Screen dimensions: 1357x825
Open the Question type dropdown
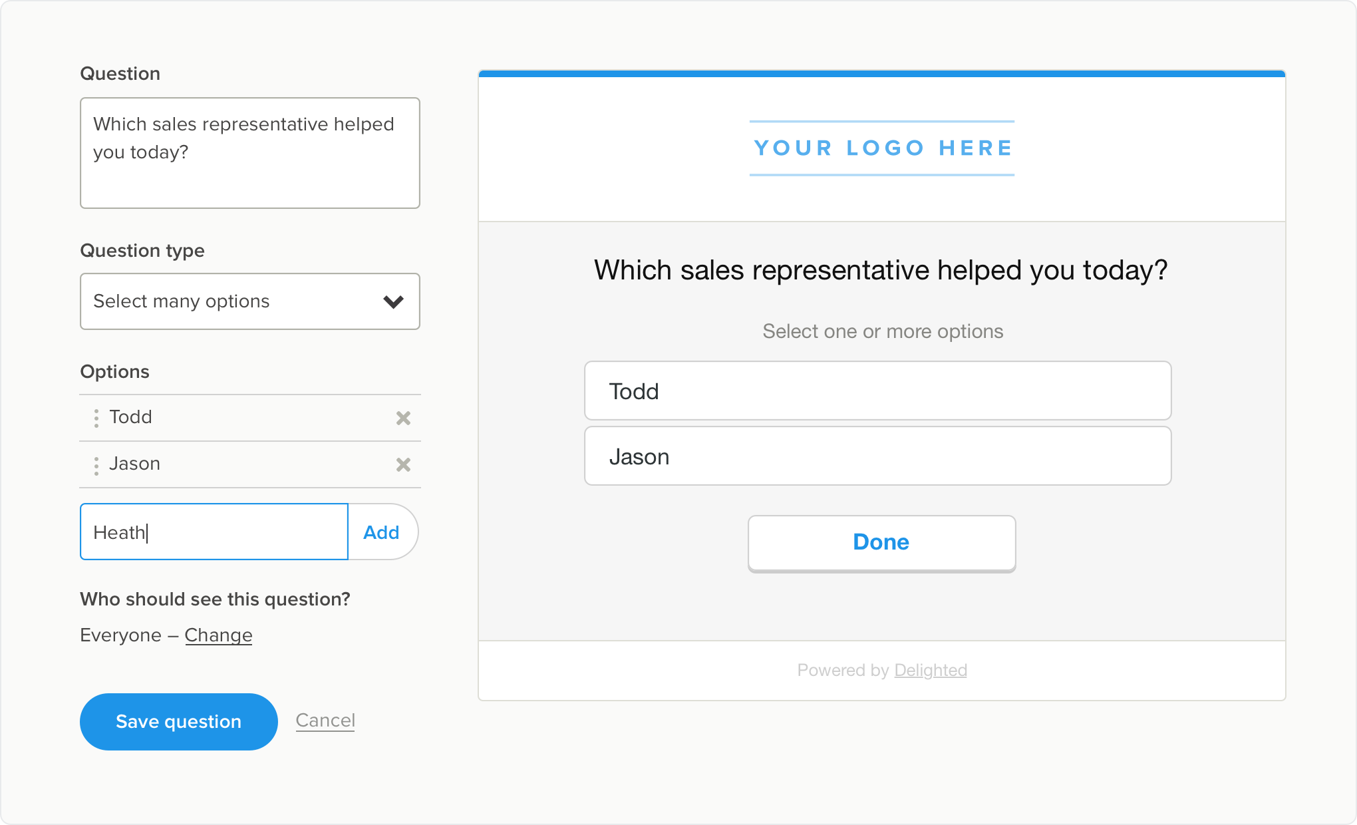(249, 301)
